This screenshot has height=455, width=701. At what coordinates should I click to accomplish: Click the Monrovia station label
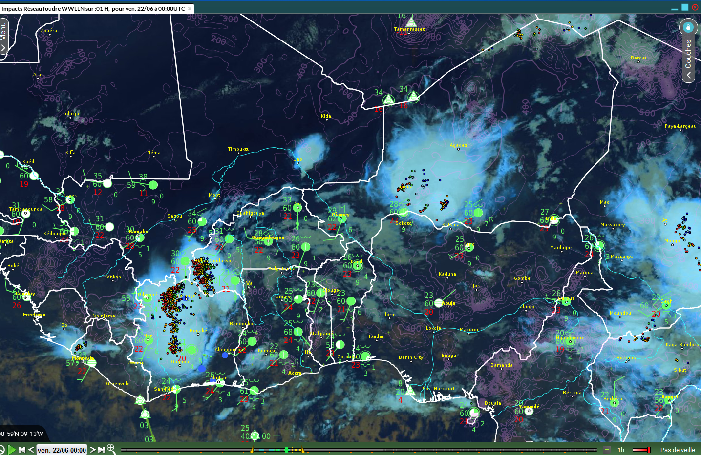click(83, 358)
